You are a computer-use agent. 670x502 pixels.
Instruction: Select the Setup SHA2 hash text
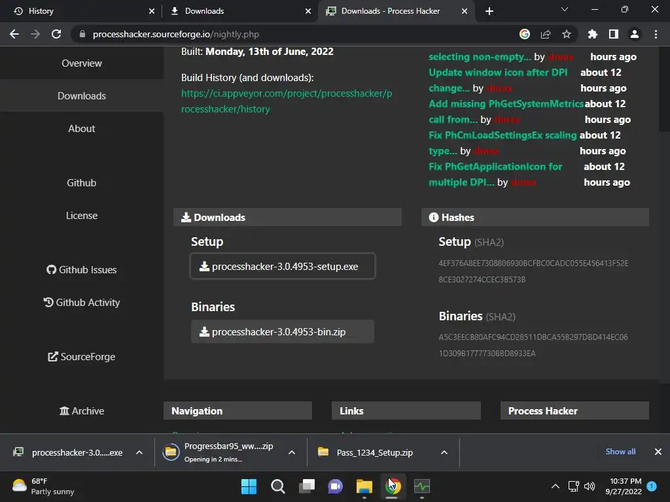click(x=533, y=271)
